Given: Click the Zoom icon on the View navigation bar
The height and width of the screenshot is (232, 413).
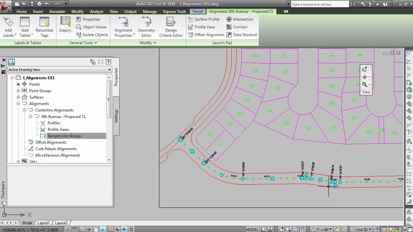Looking at the screenshot, I should (x=364, y=84).
